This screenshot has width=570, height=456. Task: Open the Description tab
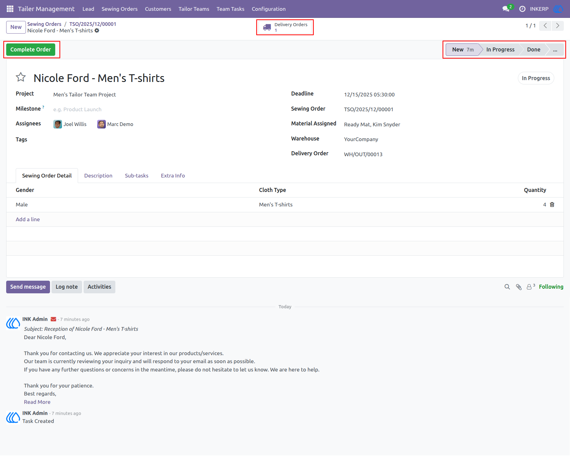point(98,176)
